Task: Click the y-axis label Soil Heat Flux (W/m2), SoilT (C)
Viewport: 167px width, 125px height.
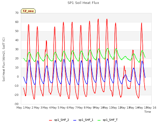Action: [4, 59]
